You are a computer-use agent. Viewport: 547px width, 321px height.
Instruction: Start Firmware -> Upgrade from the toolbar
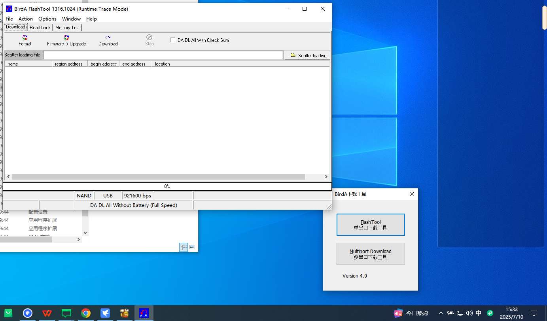(x=66, y=40)
